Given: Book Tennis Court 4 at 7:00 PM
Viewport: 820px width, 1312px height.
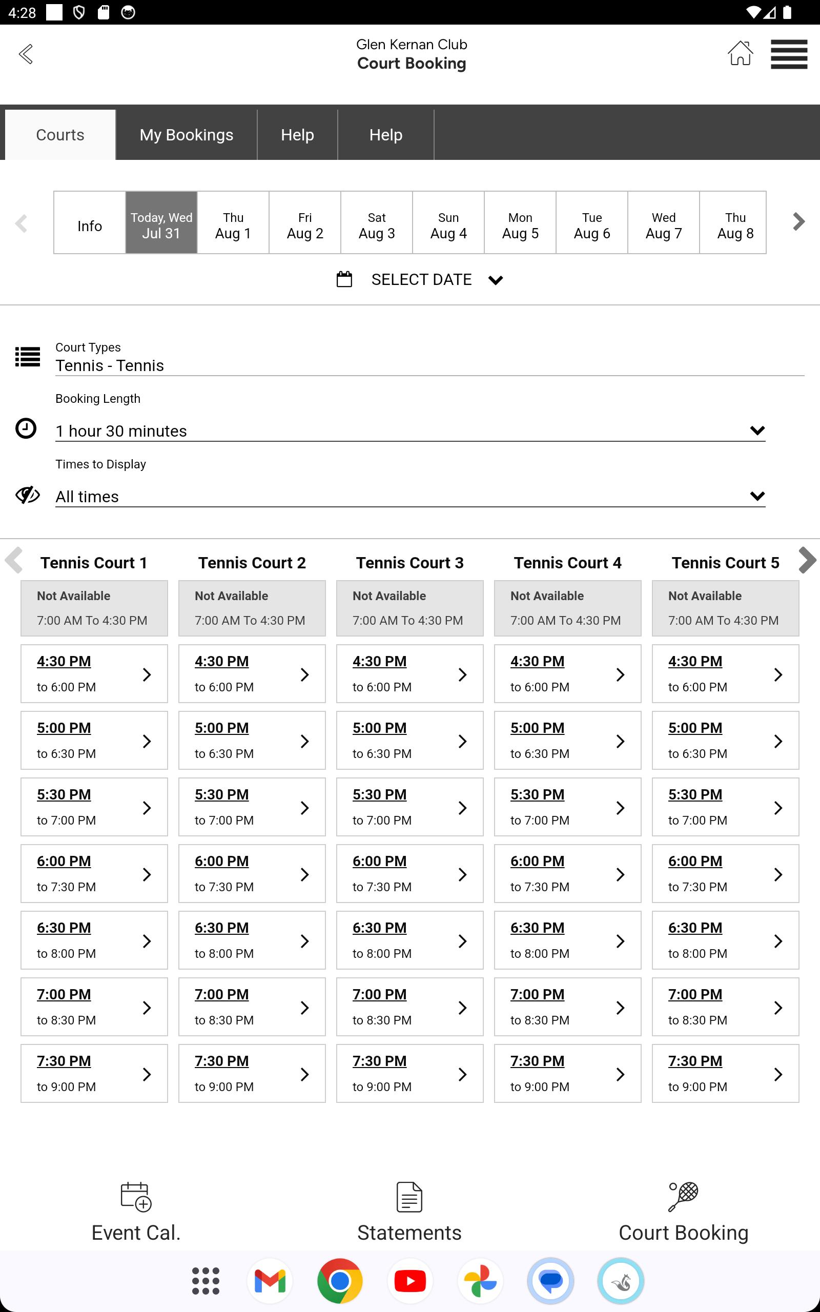Looking at the screenshot, I should pyautogui.click(x=567, y=1007).
